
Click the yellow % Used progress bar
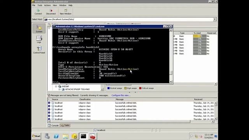pos(200,36)
